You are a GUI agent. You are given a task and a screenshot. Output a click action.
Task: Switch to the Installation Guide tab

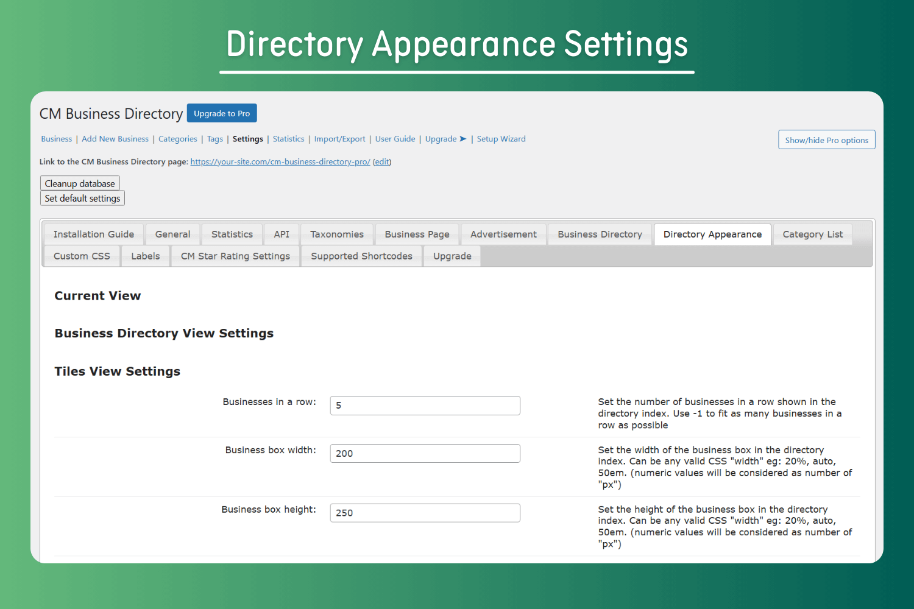[94, 234]
